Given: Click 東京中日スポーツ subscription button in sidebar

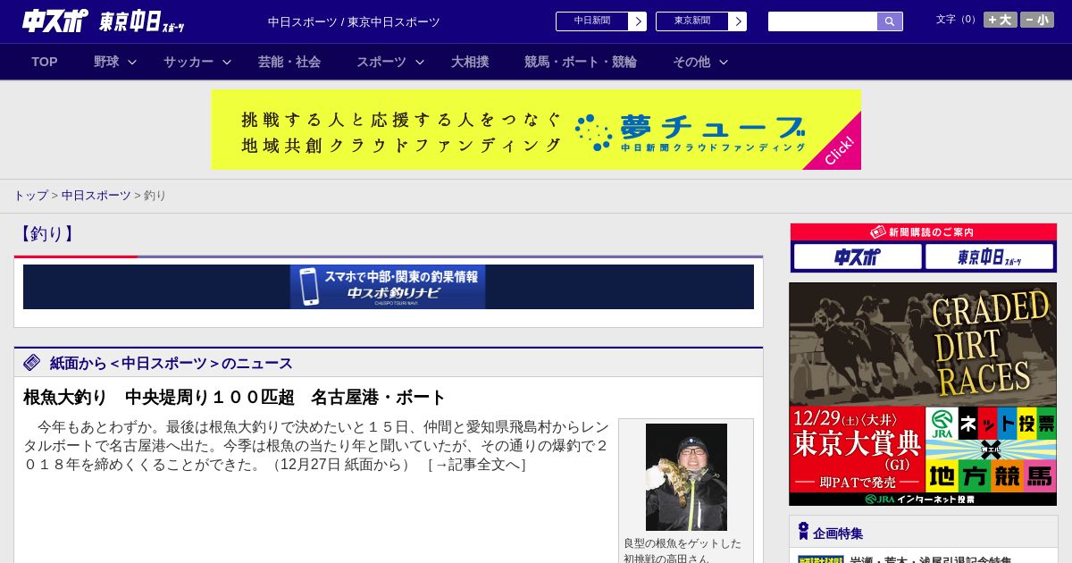Looking at the screenshot, I should 989,256.
